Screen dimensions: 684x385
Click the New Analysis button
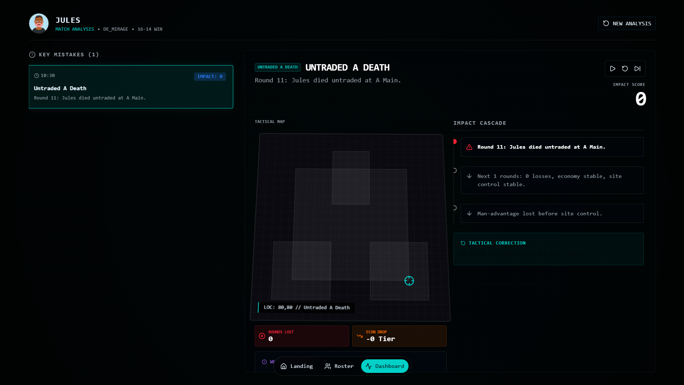[627, 24]
